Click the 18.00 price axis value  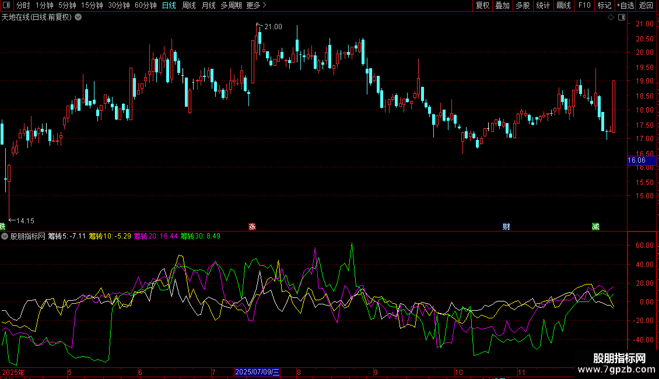[644, 110]
